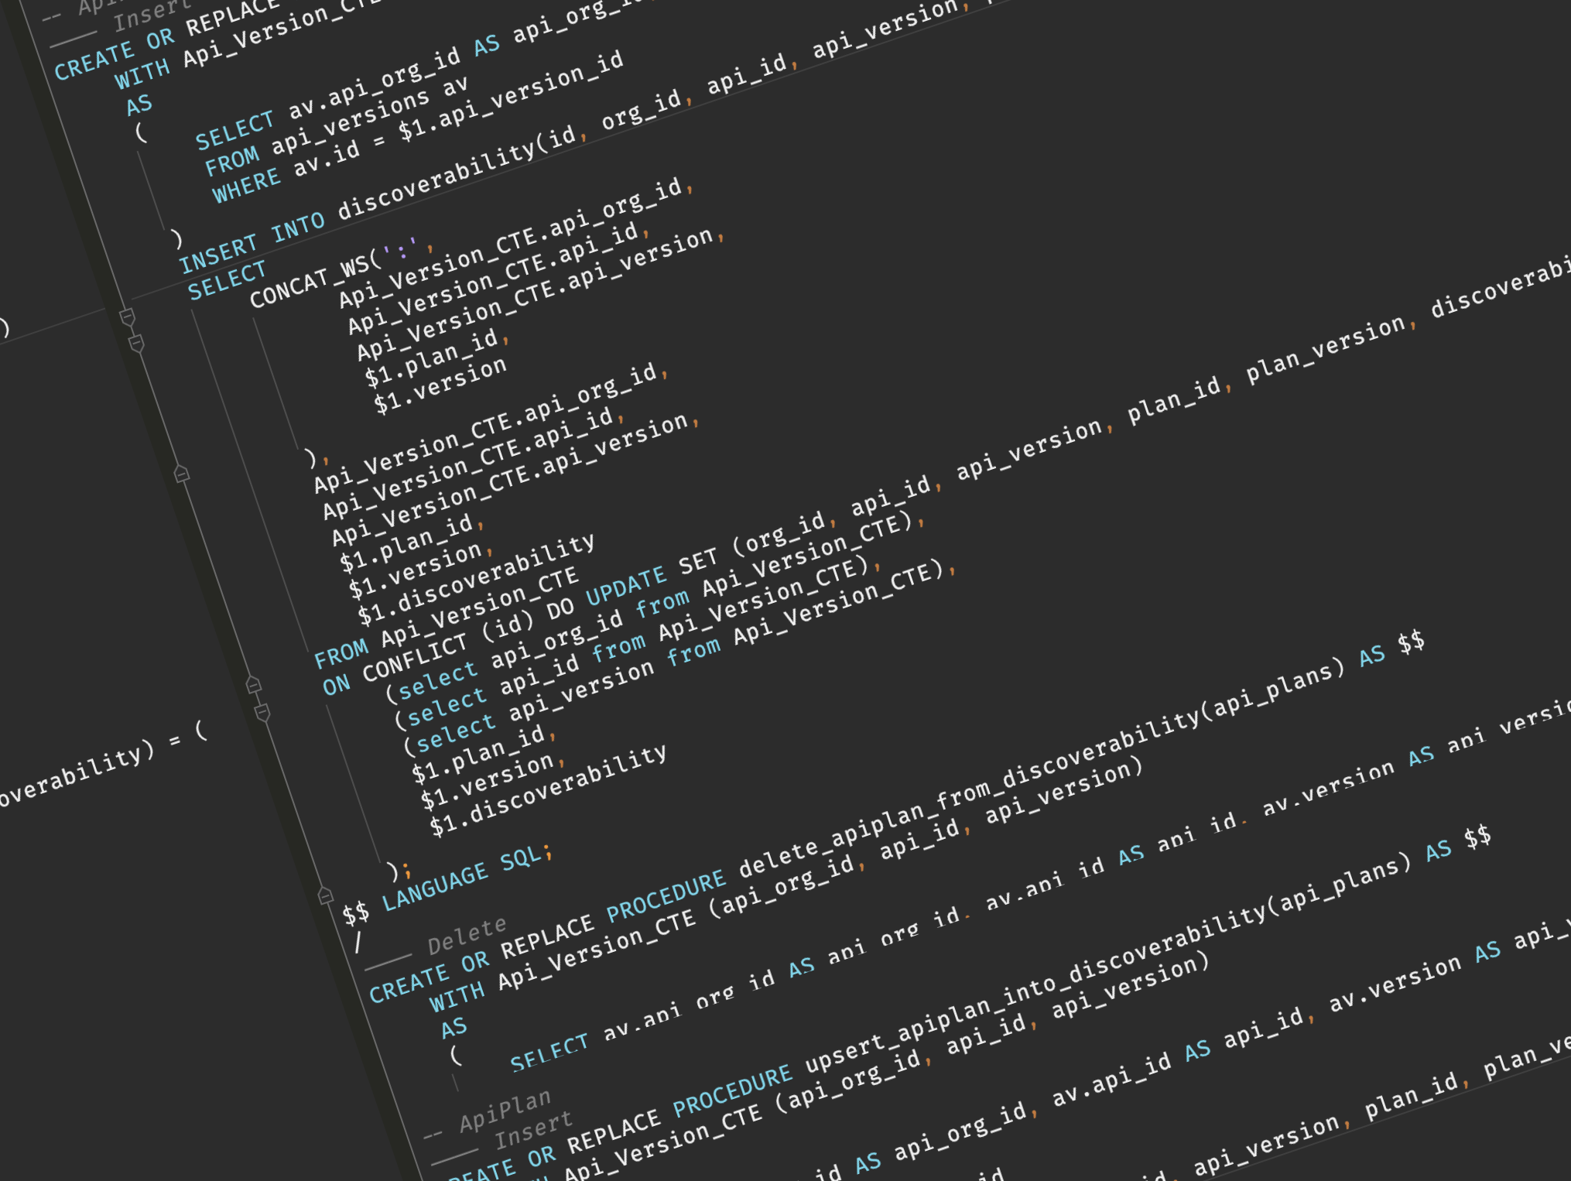
Task: Click 'plan_version' in the SET column list
Action: coord(1326,348)
